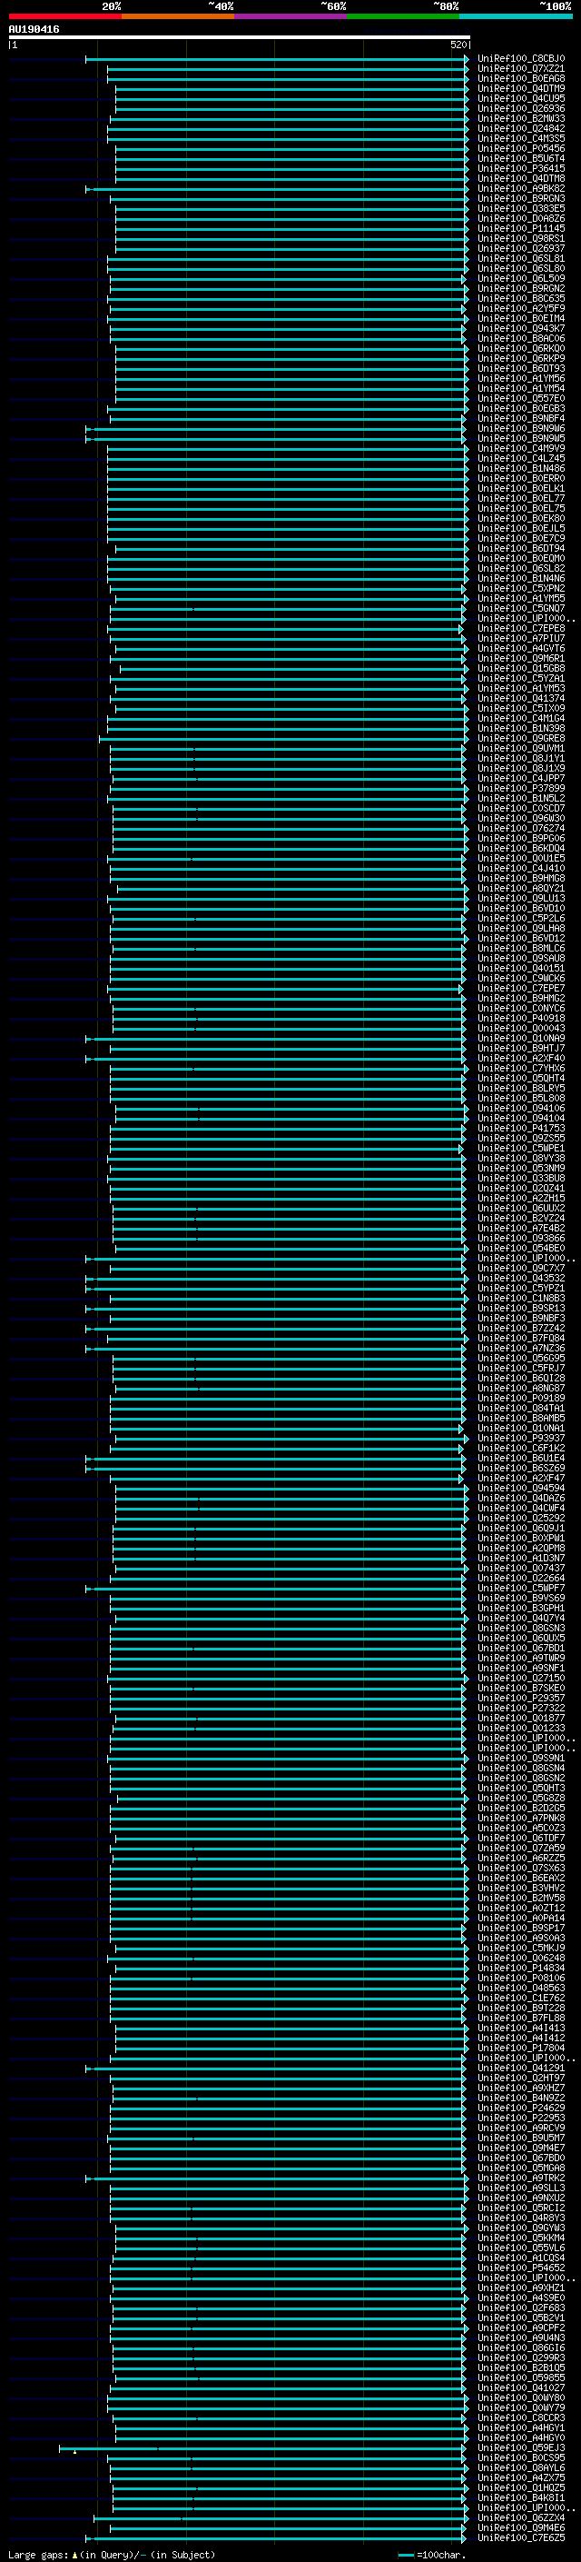Viewport: 581px width, 2562px height.
Task: Select label UniRef100_Q59EJ3
Action: point(521,2448)
